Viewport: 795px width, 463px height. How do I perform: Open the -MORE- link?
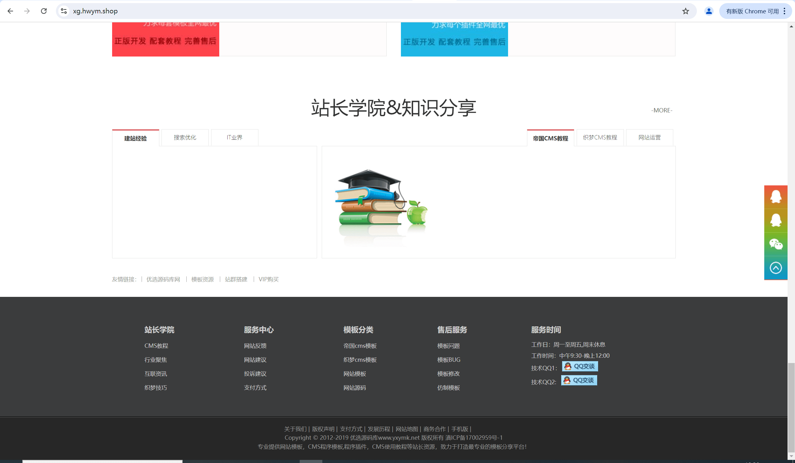pyautogui.click(x=661, y=110)
